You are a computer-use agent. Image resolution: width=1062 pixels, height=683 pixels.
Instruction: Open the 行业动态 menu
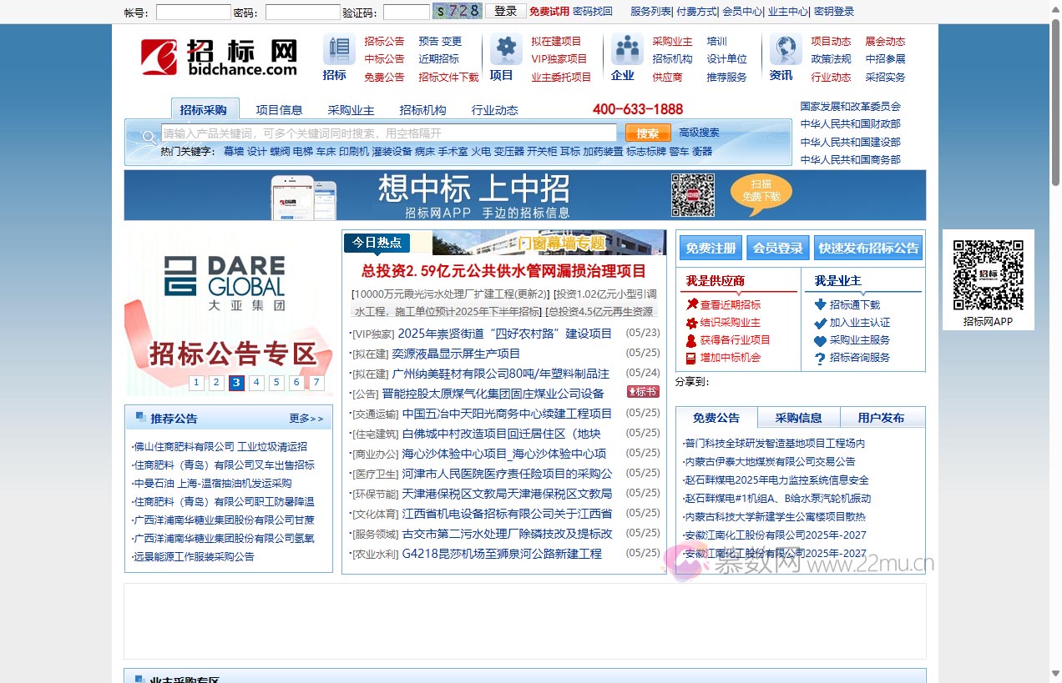pos(493,108)
